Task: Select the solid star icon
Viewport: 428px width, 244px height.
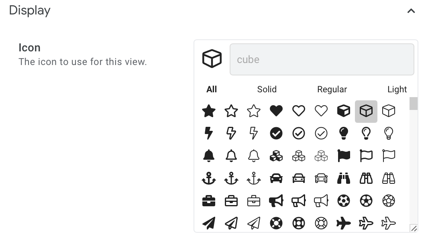Action: (209, 111)
